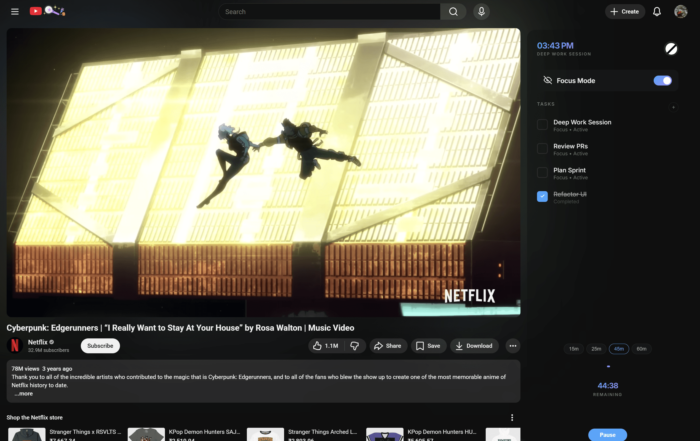Add a new task with the plus icon

(674, 107)
